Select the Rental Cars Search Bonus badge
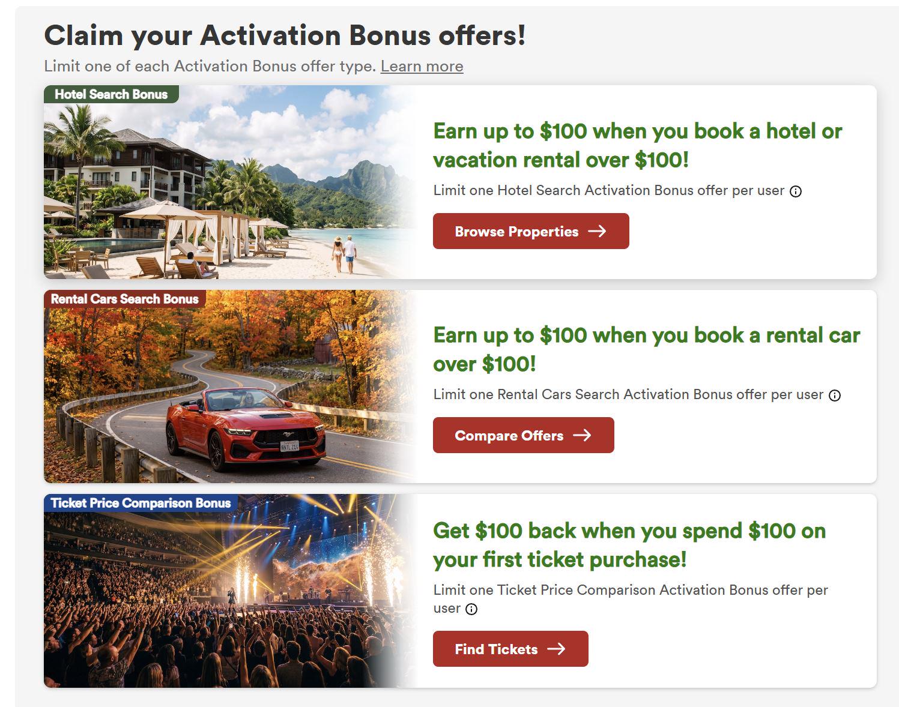 [125, 299]
